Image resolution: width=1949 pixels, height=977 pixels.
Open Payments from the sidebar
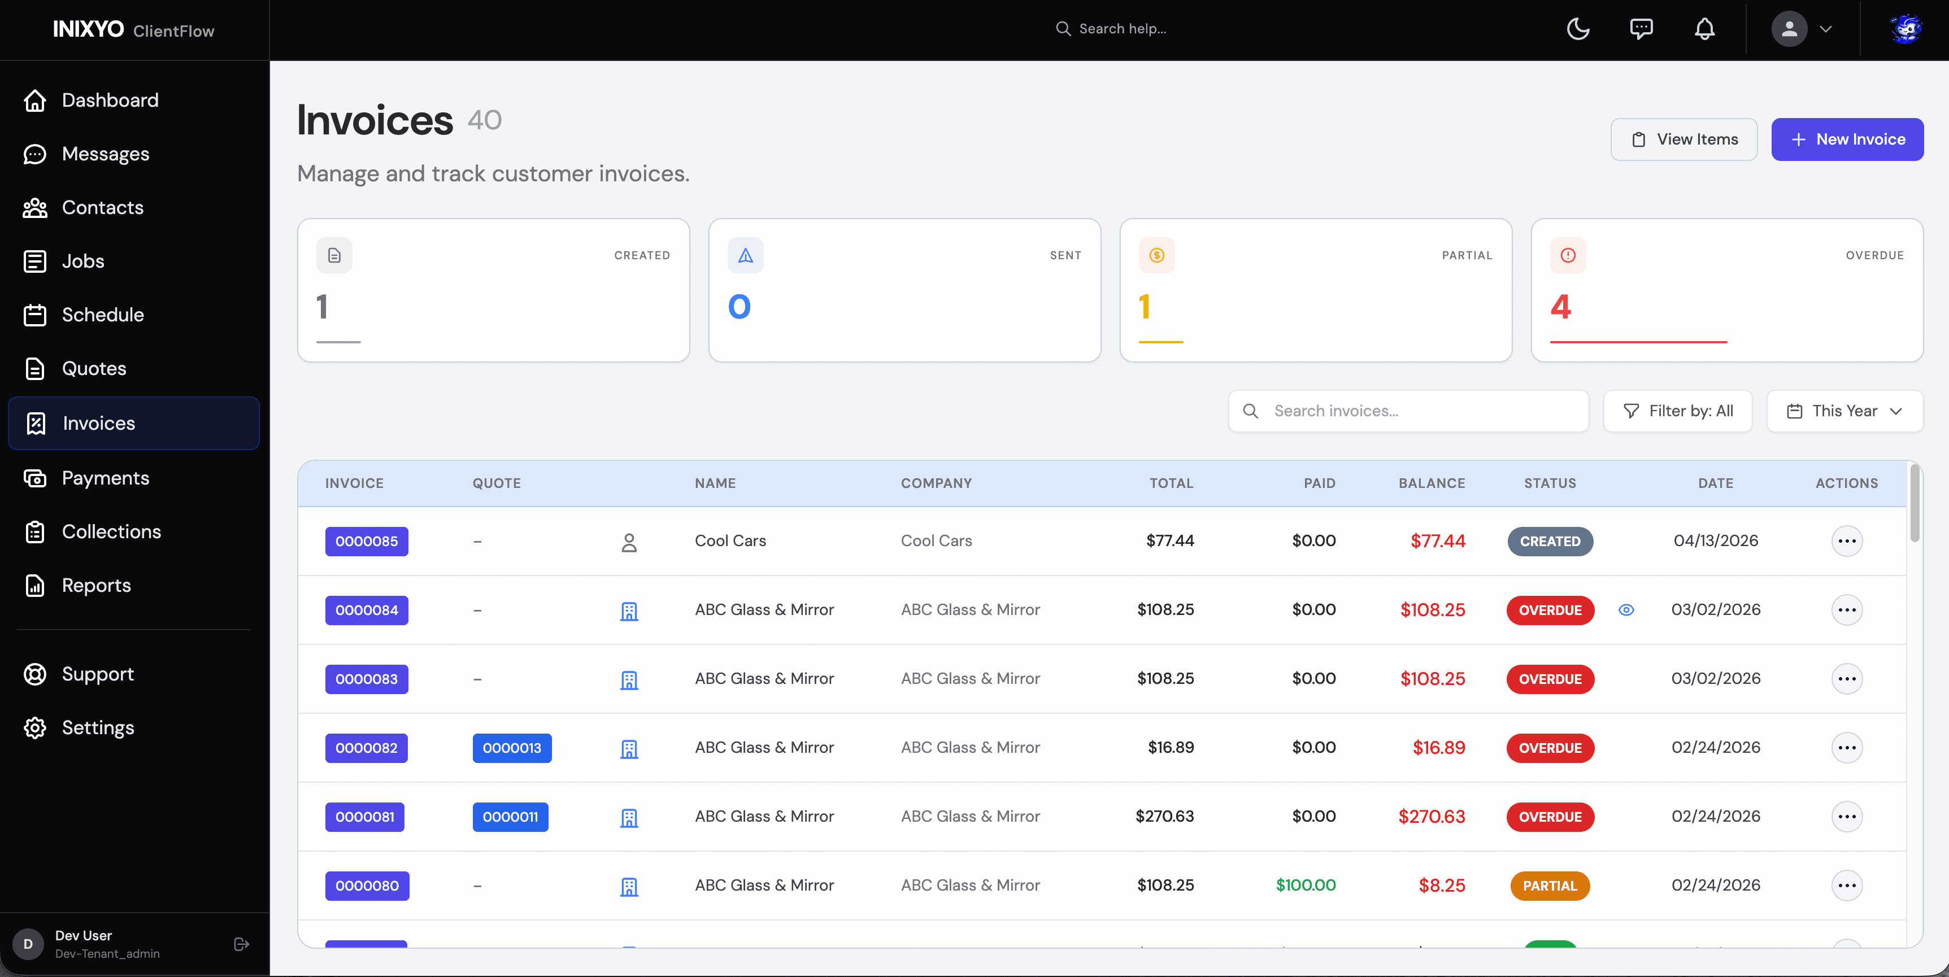click(105, 478)
